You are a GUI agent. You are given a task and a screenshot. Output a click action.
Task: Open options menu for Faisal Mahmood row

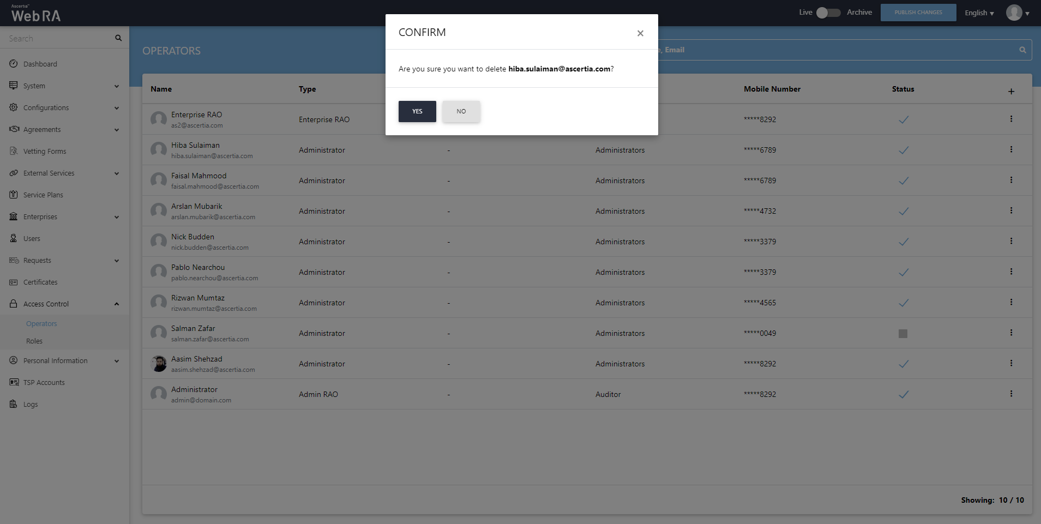point(1011,180)
